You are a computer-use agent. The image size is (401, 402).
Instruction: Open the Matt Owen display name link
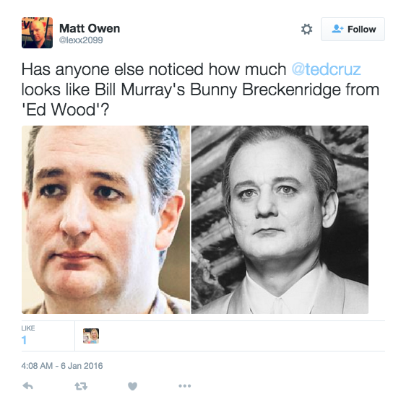pos(90,28)
